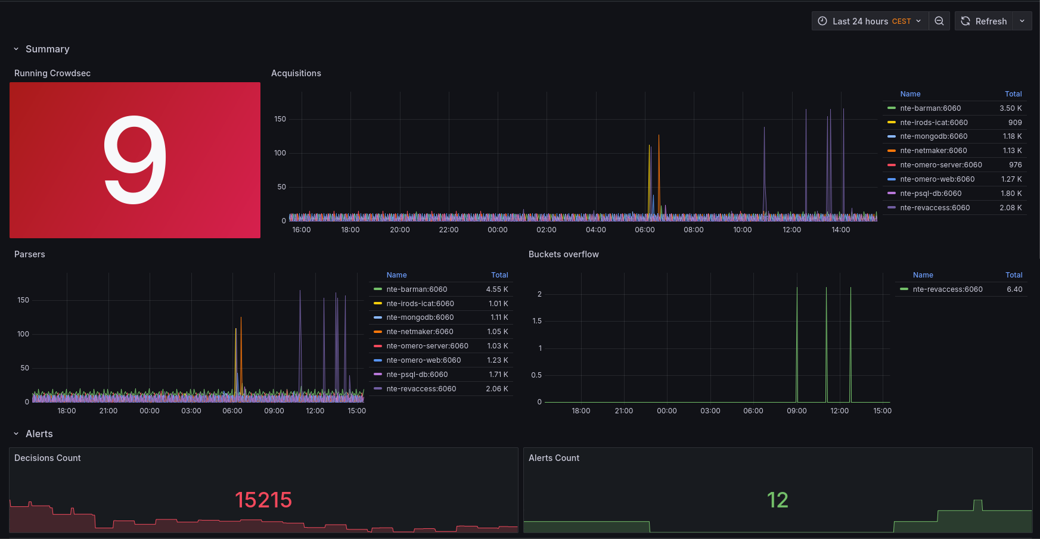Viewport: 1040px width, 539px height.
Task: Click the Decisions Count value 15215
Action: pyautogui.click(x=263, y=500)
